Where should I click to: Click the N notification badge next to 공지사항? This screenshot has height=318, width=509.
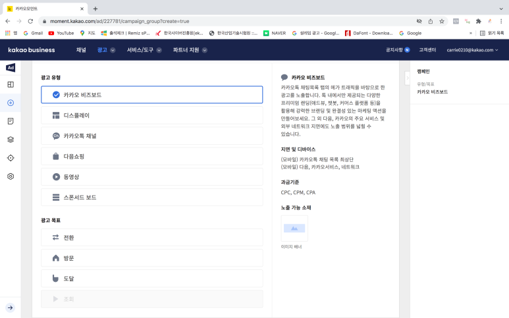(407, 50)
